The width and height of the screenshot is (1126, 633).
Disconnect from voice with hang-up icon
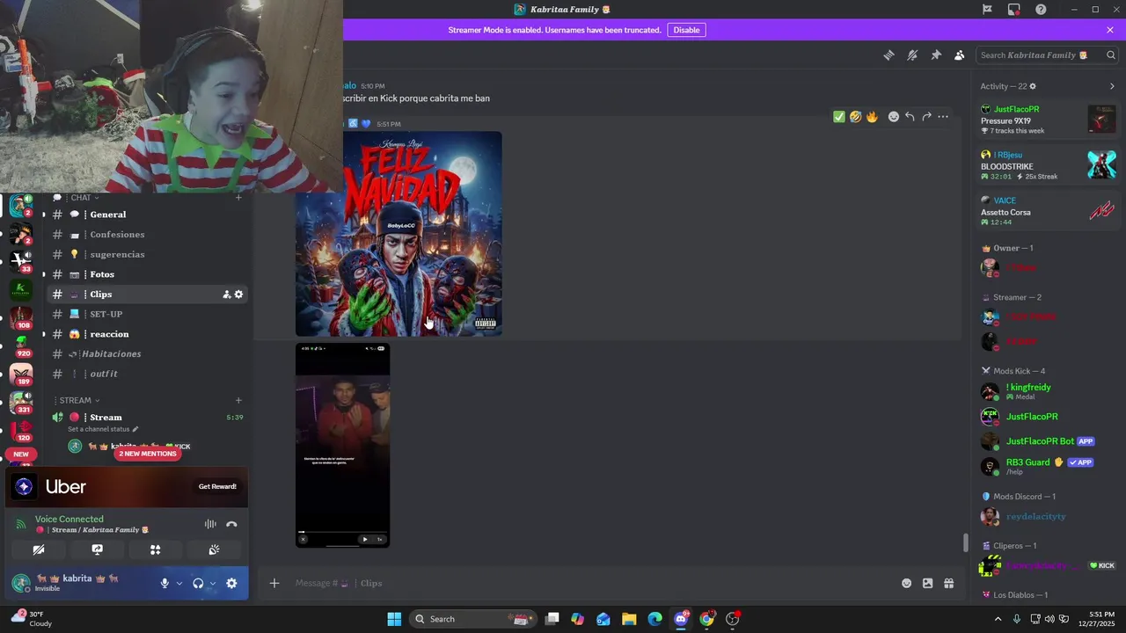pos(231,524)
